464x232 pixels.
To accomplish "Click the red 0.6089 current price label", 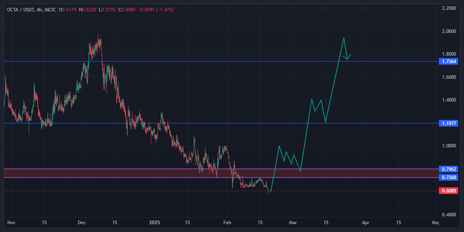I will (449, 190).
